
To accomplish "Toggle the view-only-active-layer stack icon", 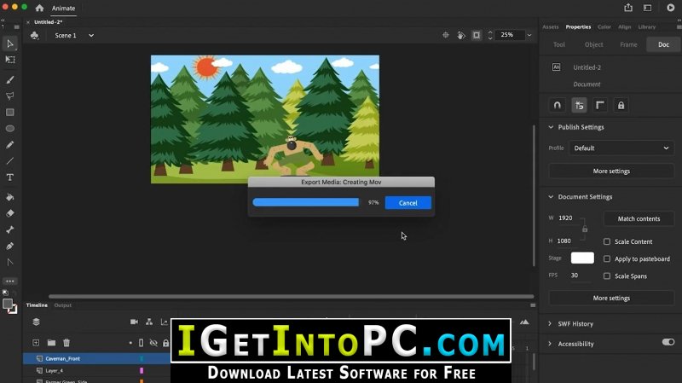I will (36, 322).
